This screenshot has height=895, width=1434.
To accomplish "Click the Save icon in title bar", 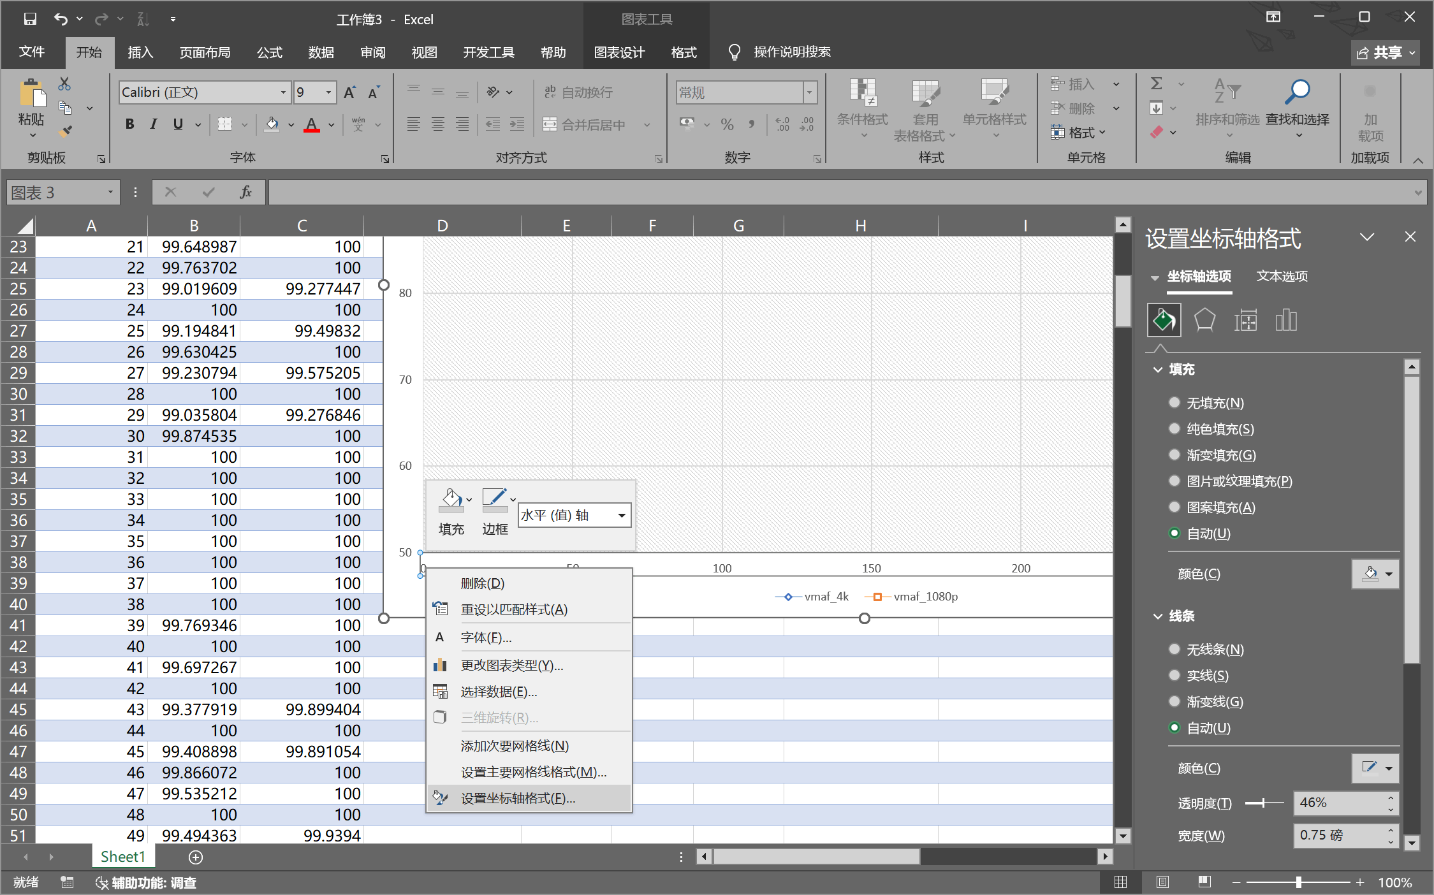I will click(30, 19).
